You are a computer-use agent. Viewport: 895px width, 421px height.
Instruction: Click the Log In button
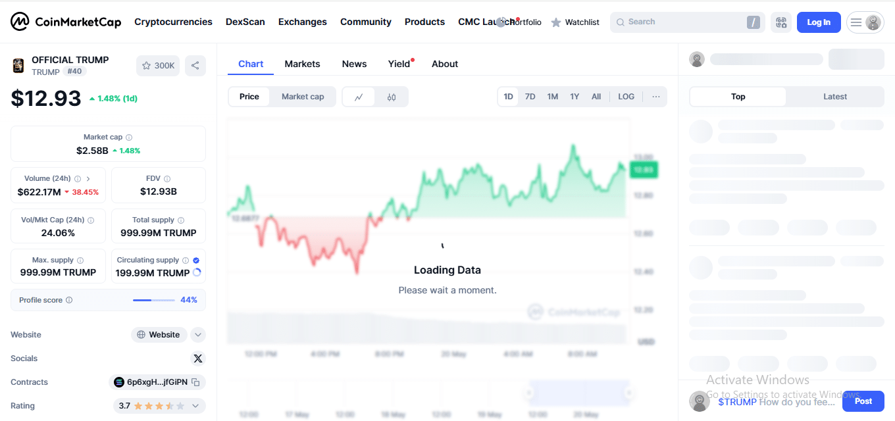[x=819, y=22]
